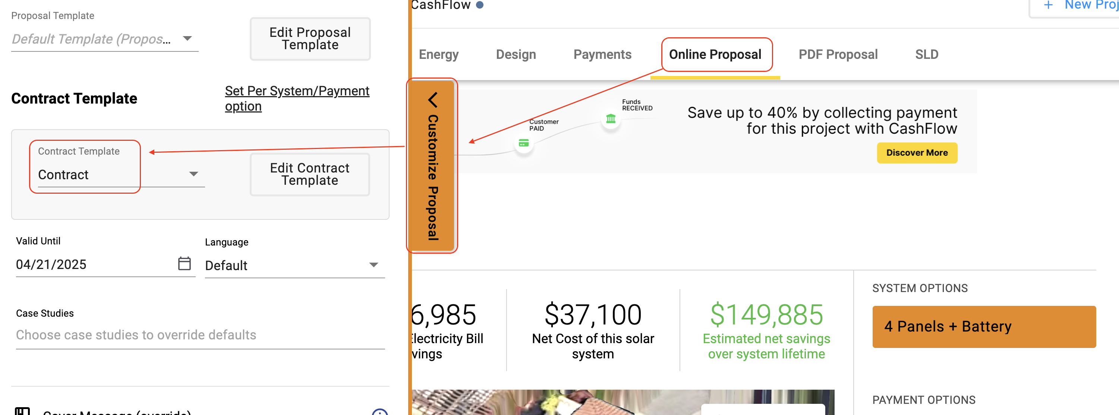Image resolution: width=1119 pixels, height=415 pixels.
Task: Click the Funds Received bank icon
Action: pos(611,118)
